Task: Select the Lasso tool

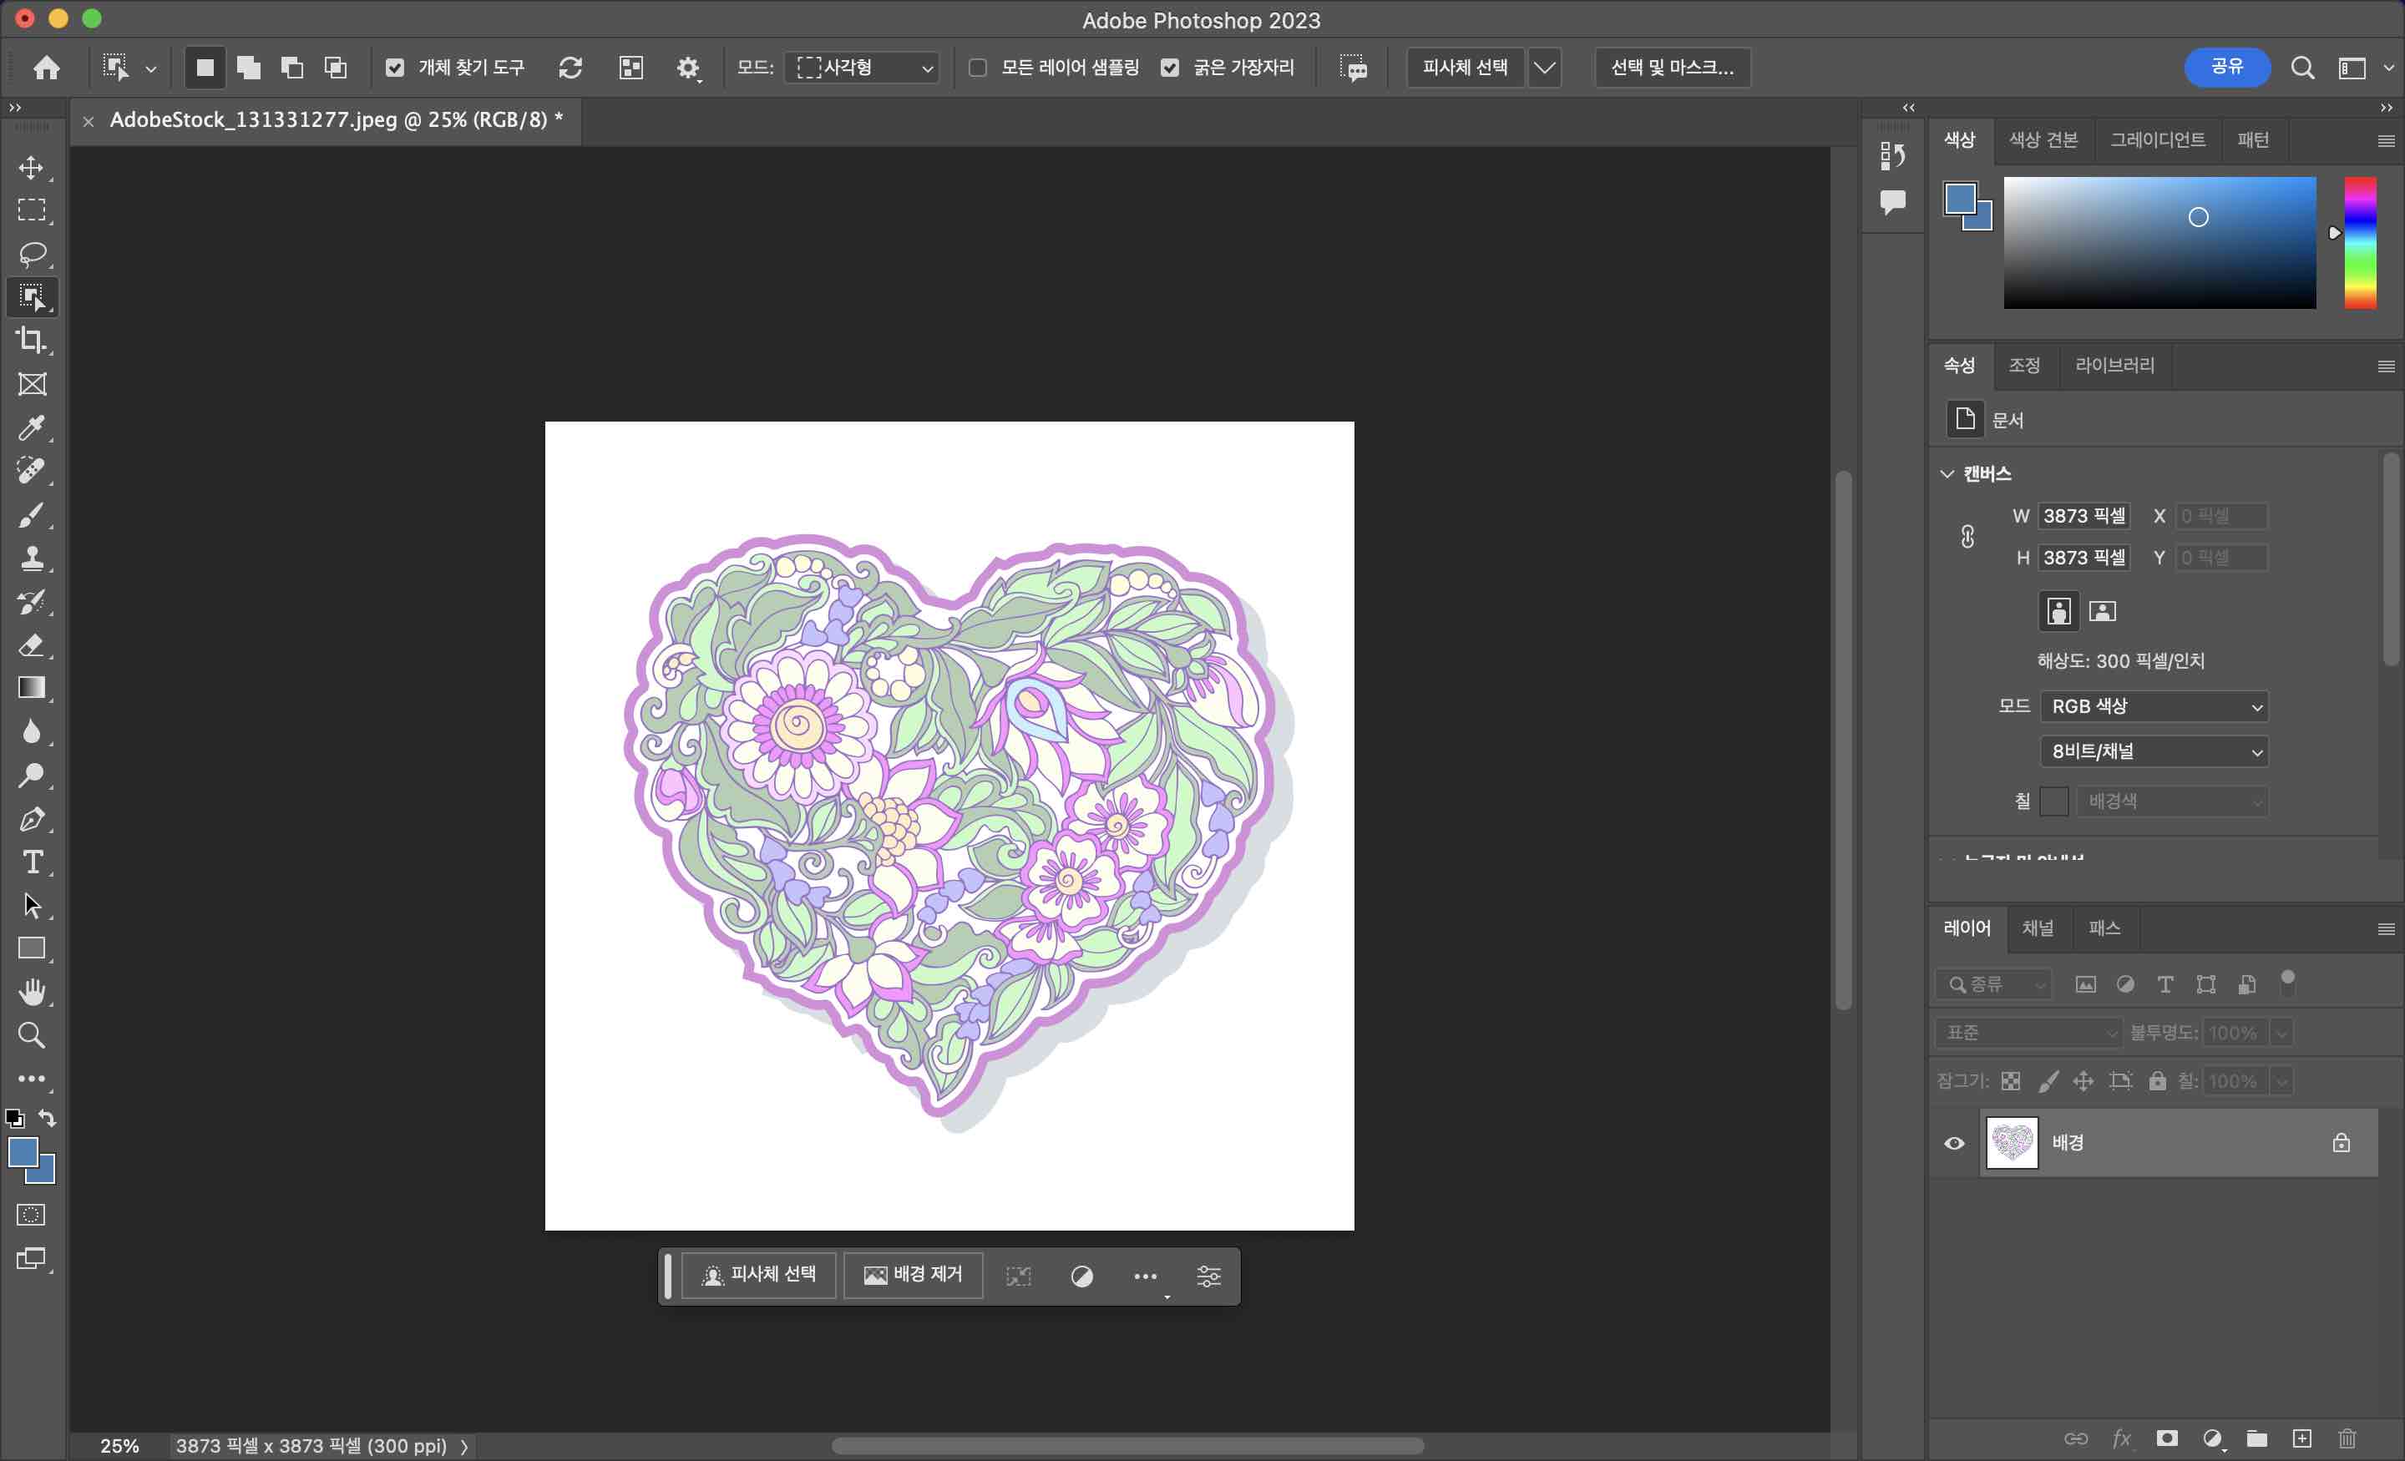Action: coord(33,254)
